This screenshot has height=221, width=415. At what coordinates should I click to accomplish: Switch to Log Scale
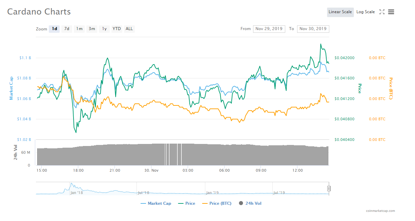tap(366, 12)
